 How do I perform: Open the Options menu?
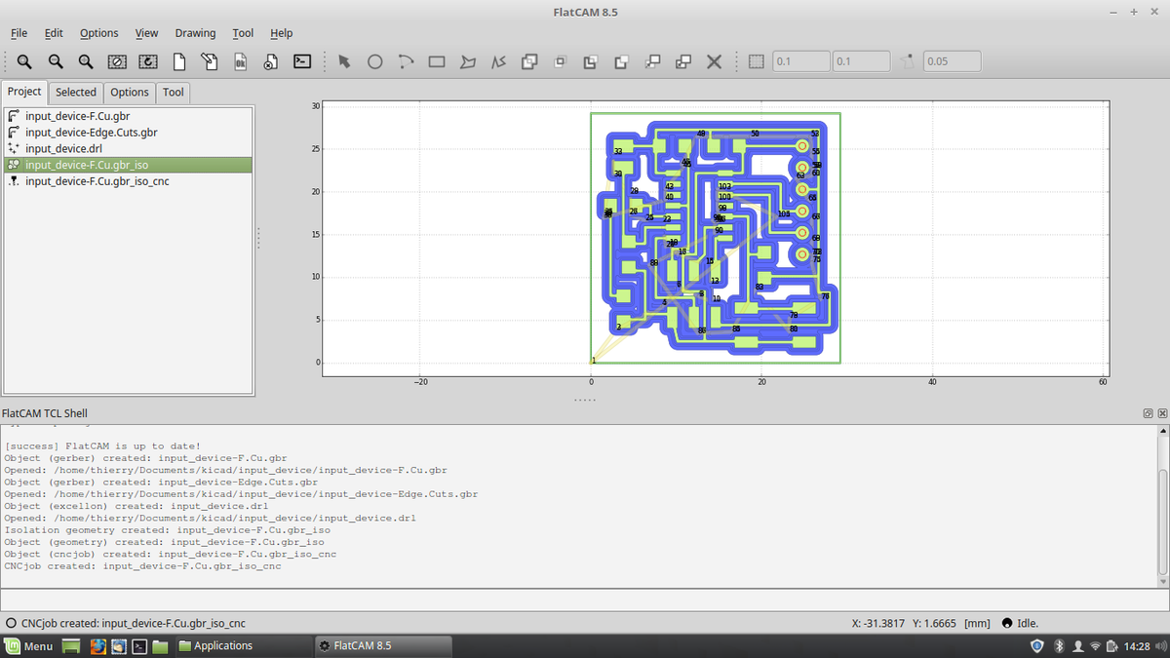point(98,33)
